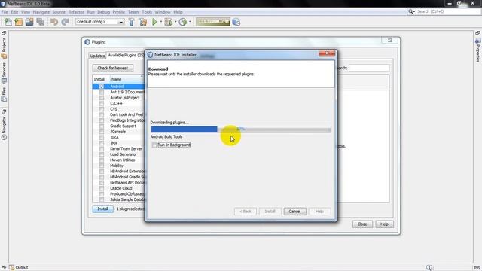482x271 pixels.
Task: Click the Search field in Plugins window
Action: tap(369, 68)
